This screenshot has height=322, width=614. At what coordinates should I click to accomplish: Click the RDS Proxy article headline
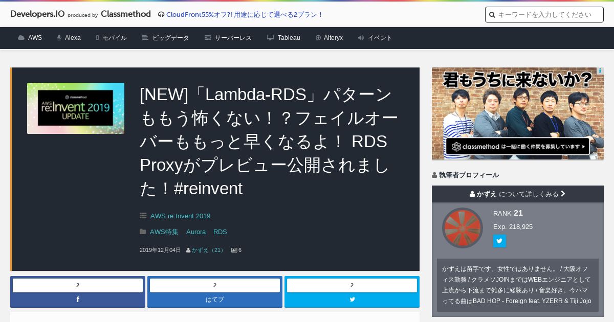coord(269,142)
